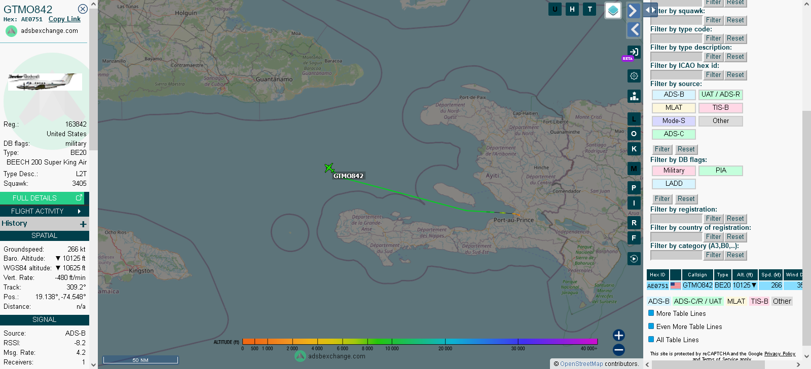Select the AE0751 table row hex cell
The width and height of the screenshot is (811, 369).
(657, 286)
